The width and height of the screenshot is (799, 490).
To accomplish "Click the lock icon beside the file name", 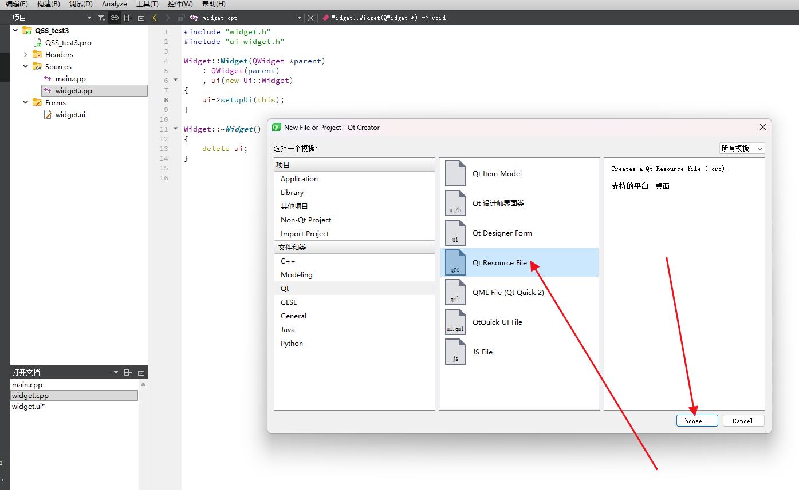I will pos(181,18).
